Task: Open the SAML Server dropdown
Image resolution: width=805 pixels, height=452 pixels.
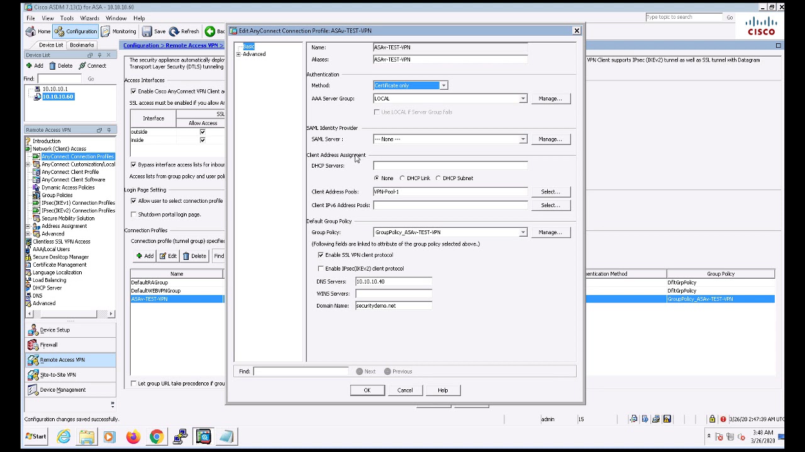Action: pyautogui.click(x=523, y=139)
